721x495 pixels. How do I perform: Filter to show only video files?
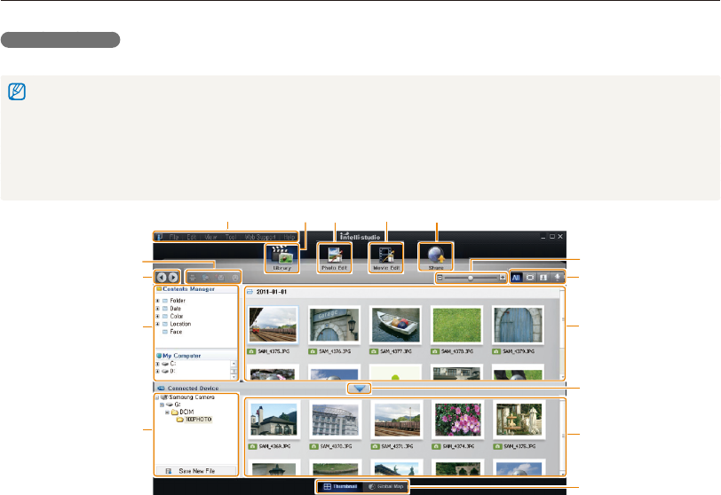(x=530, y=278)
